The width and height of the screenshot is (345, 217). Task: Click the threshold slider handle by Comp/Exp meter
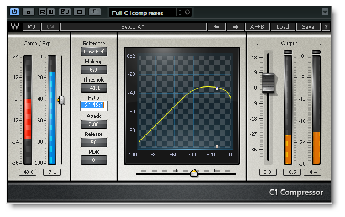click(x=61, y=100)
